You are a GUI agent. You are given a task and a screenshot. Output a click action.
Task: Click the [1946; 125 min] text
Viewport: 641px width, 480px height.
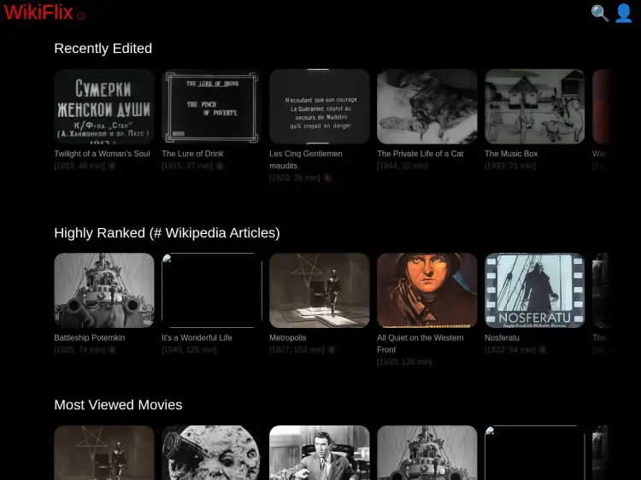point(189,350)
